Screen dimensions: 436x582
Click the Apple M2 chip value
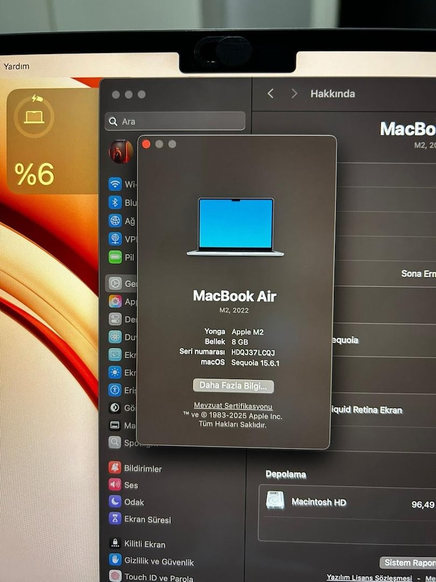[248, 332]
